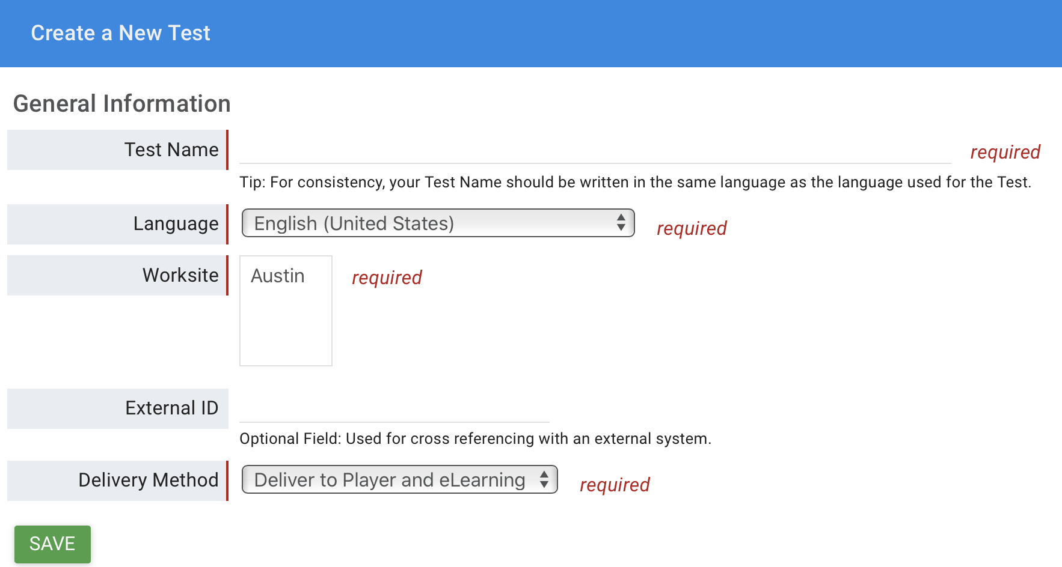Image resolution: width=1062 pixels, height=567 pixels.
Task: Click the Create a New Test header title
Action: pyautogui.click(x=120, y=33)
